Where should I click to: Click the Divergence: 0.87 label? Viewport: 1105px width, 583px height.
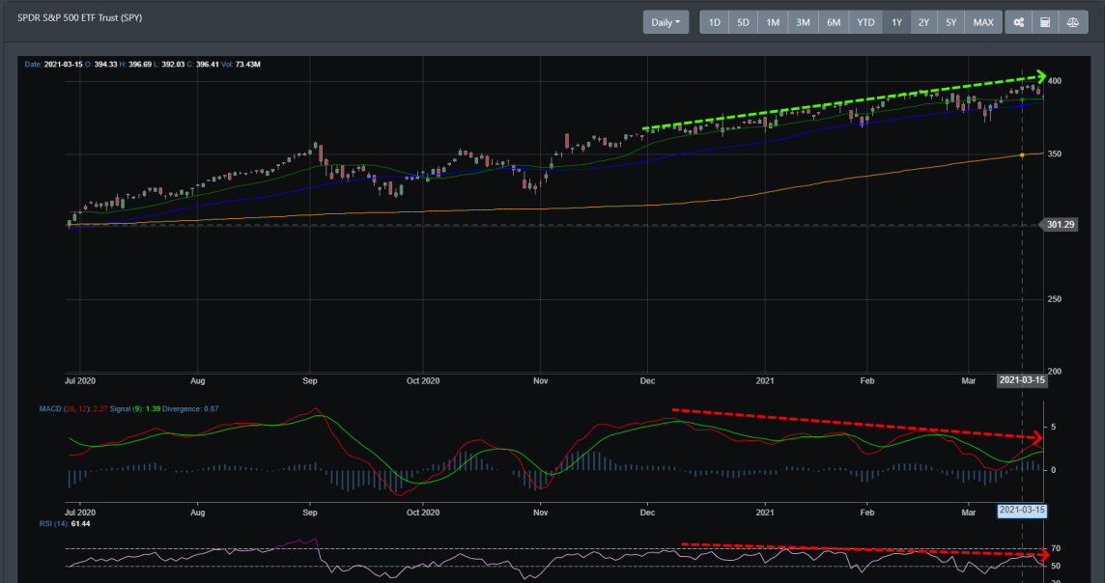(190, 409)
